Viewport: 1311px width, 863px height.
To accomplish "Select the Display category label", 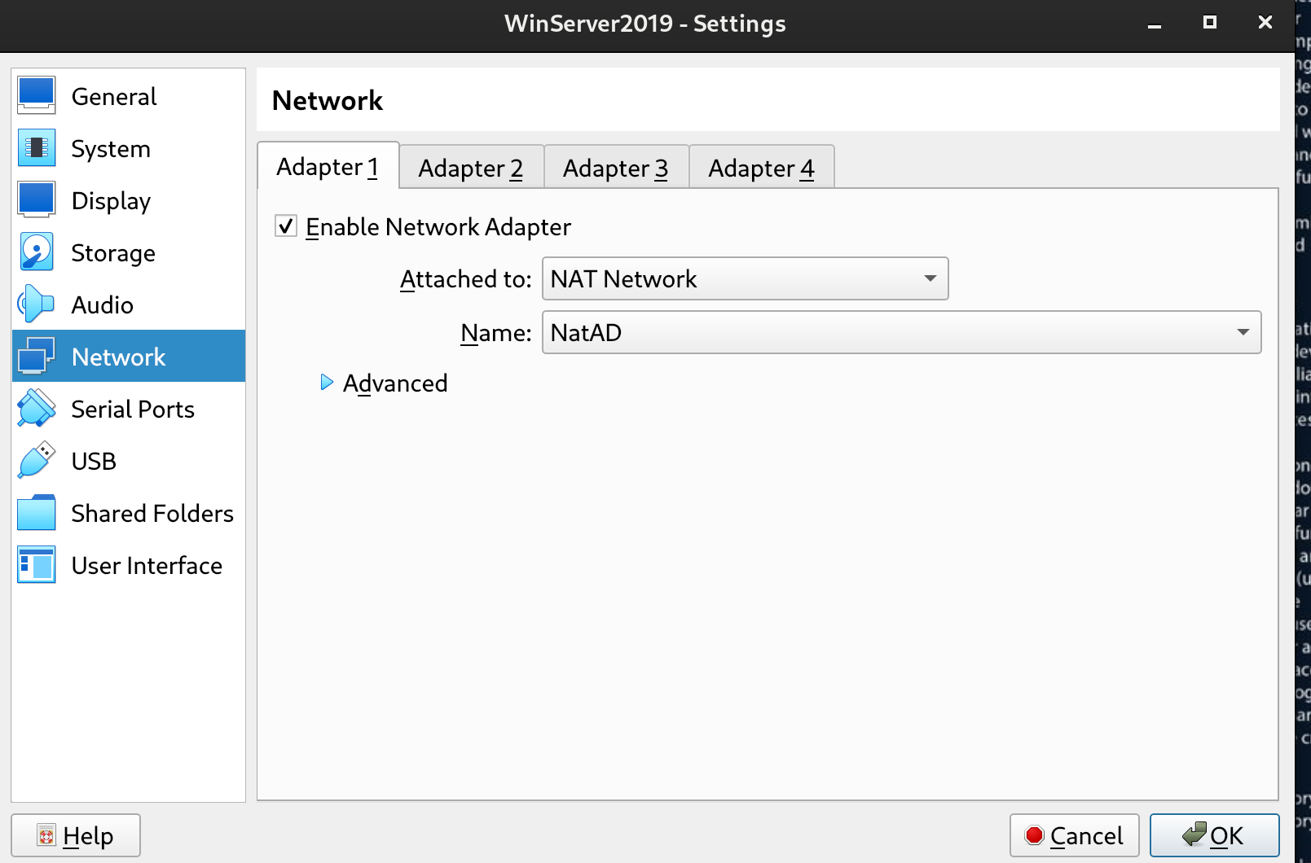I will [111, 201].
